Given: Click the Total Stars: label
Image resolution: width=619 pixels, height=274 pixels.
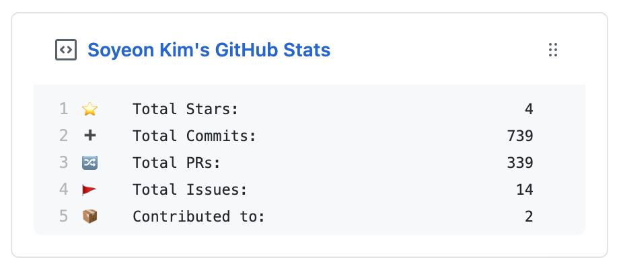Looking at the screenshot, I should (186, 109).
